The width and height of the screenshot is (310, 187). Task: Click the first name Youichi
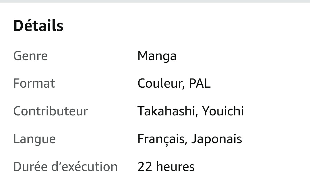tap(223, 111)
